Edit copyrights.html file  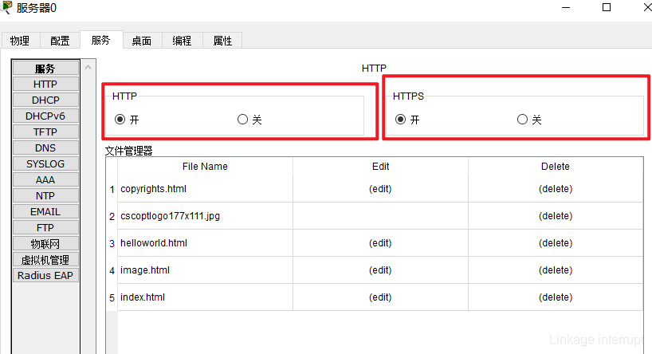coord(380,189)
